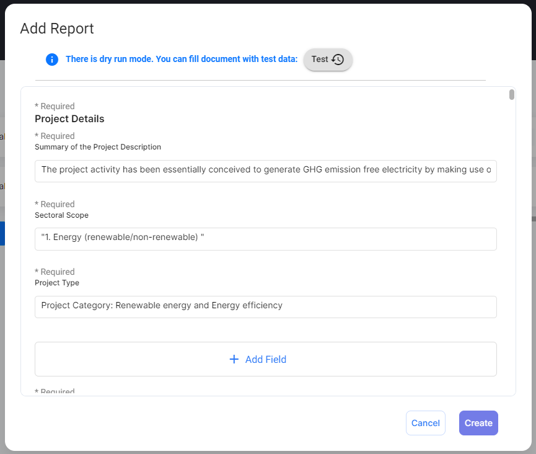
Task: Click into the Sectoral Scope text field
Action: point(265,239)
